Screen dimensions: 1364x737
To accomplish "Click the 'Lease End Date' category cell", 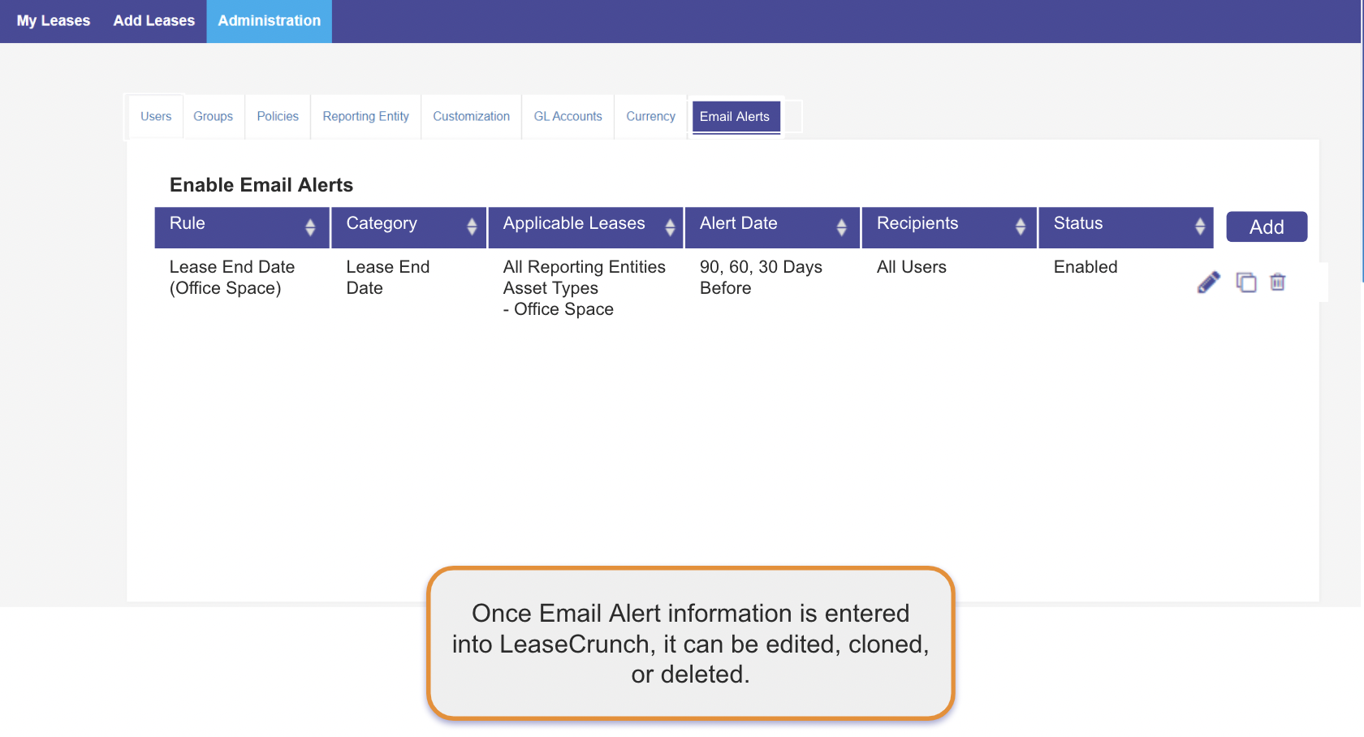I will pos(388,278).
